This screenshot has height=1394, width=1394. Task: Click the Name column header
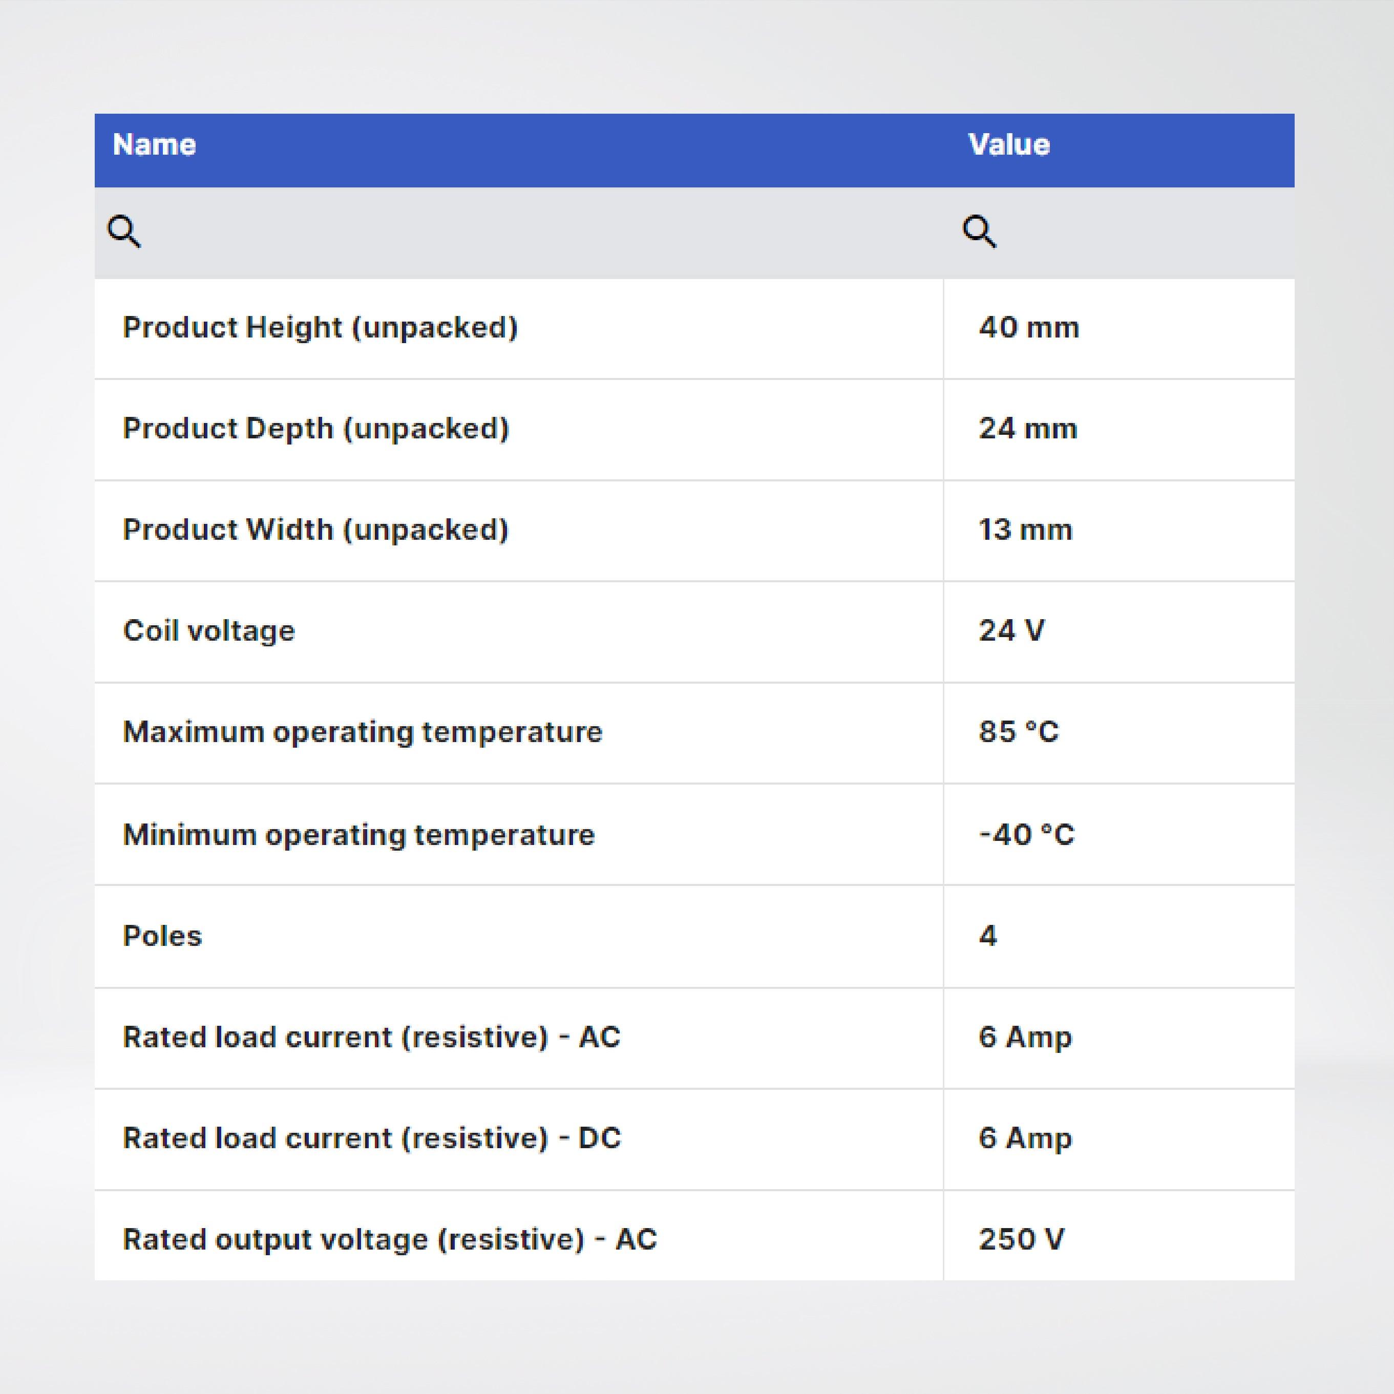click(519, 150)
